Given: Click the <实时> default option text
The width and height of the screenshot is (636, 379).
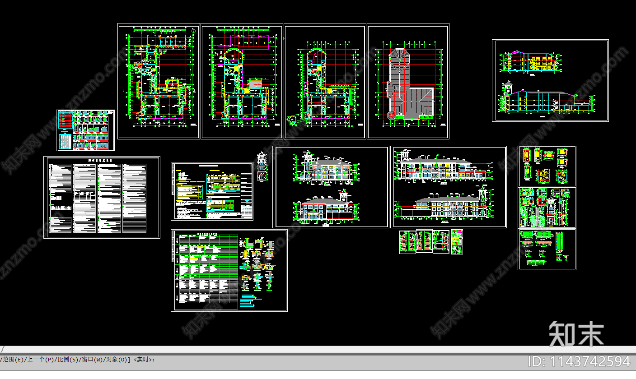Looking at the screenshot, I should 142,360.
